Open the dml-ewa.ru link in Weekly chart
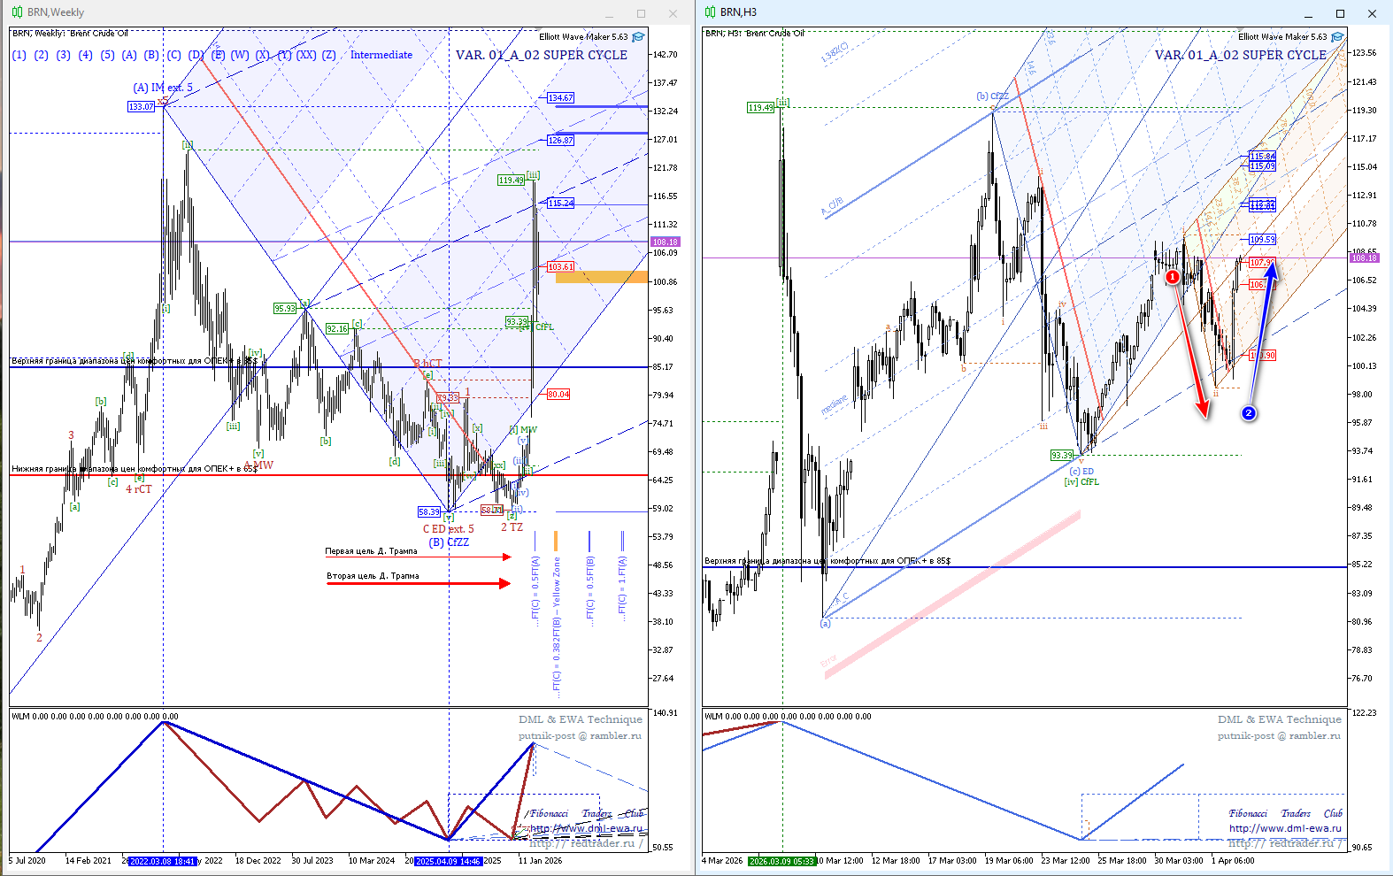The image size is (1393, 876). (586, 828)
